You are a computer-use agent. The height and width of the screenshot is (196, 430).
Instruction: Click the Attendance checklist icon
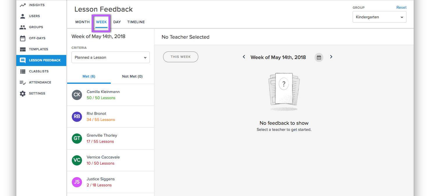[x=23, y=82]
